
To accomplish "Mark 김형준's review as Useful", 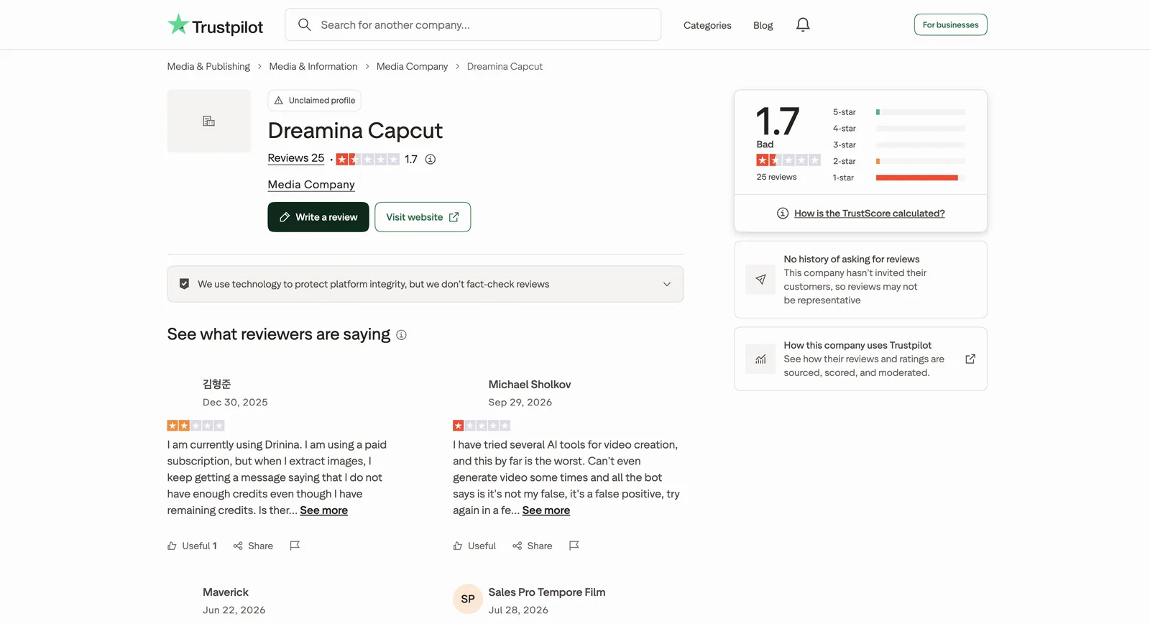I will [x=192, y=546].
